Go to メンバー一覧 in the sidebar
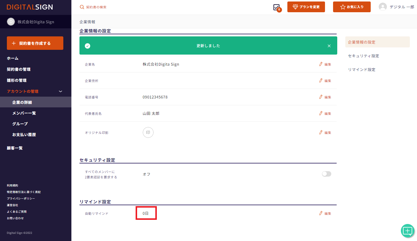Viewport: 417px width, 241px height. coord(24,113)
